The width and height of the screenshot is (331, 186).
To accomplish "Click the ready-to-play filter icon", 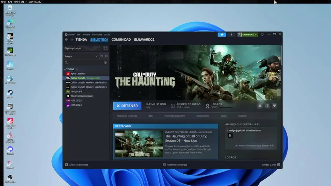I will [x=106, y=56].
